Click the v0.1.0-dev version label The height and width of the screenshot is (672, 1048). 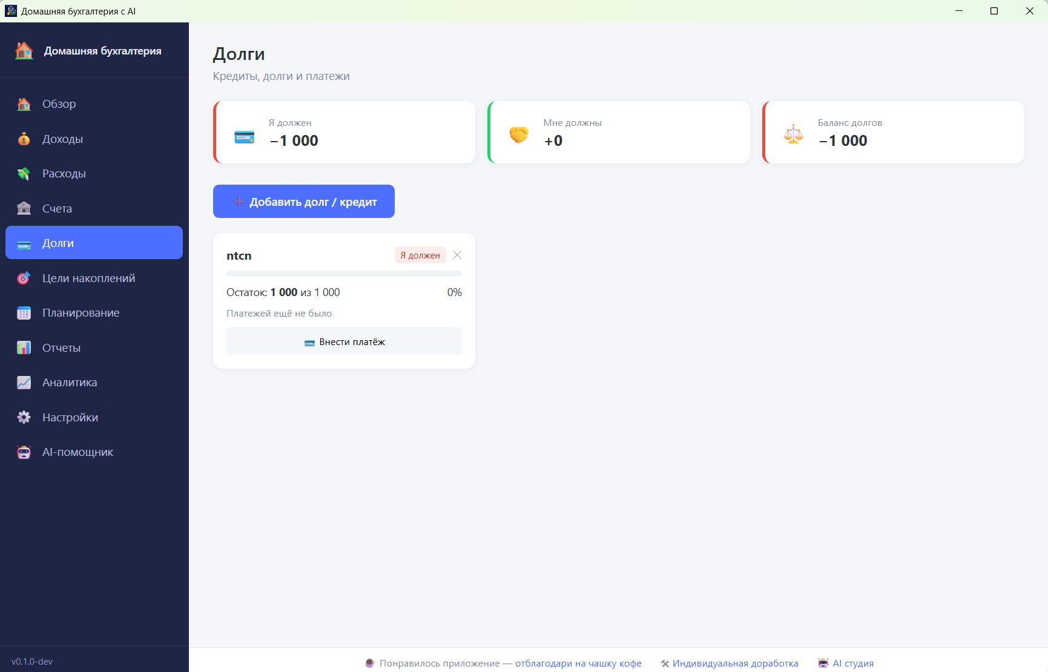(32, 662)
